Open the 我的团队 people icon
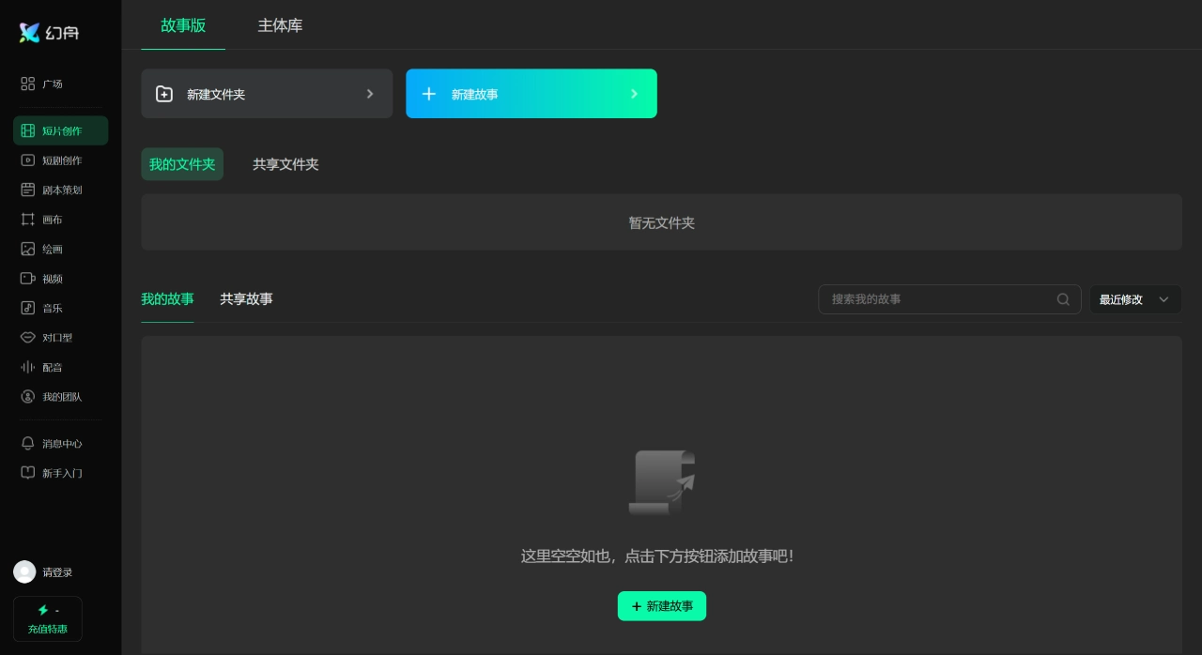Viewport: 1202px width, 655px height. click(28, 397)
